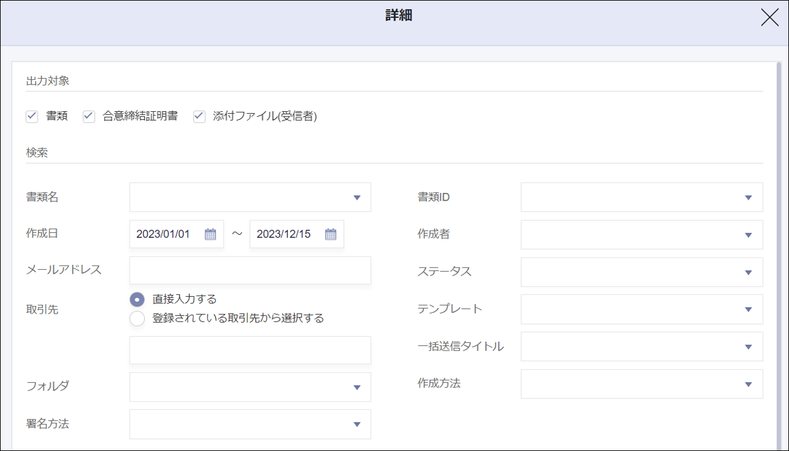The height and width of the screenshot is (451, 789).
Task: Expand the 作成方法 dropdown
Action: pyautogui.click(x=748, y=384)
